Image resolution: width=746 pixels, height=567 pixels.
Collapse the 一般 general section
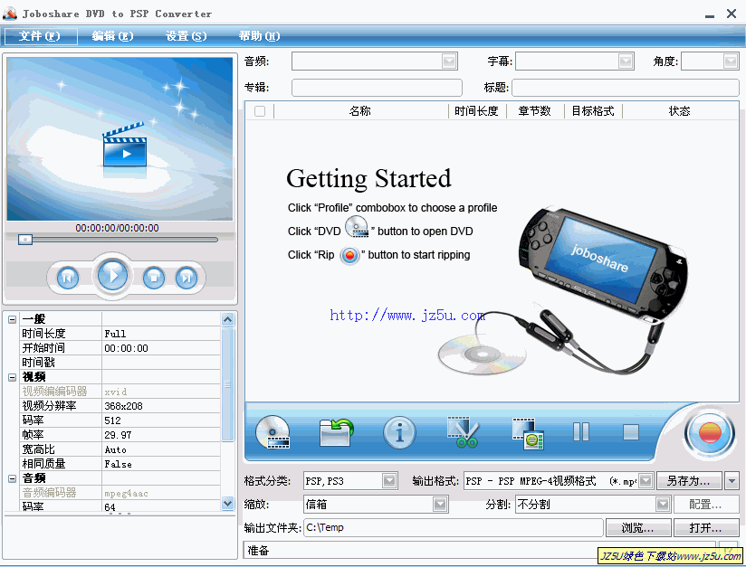tap(13, 319)
